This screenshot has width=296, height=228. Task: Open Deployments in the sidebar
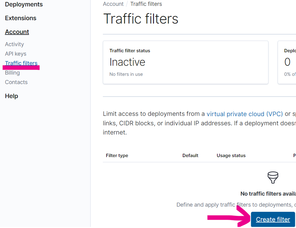(x=24, y=5)
